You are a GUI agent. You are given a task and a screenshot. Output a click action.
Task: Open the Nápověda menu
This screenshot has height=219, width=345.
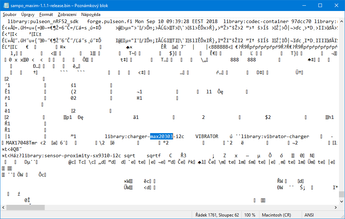pyautogui.click(x=91, y=15)
